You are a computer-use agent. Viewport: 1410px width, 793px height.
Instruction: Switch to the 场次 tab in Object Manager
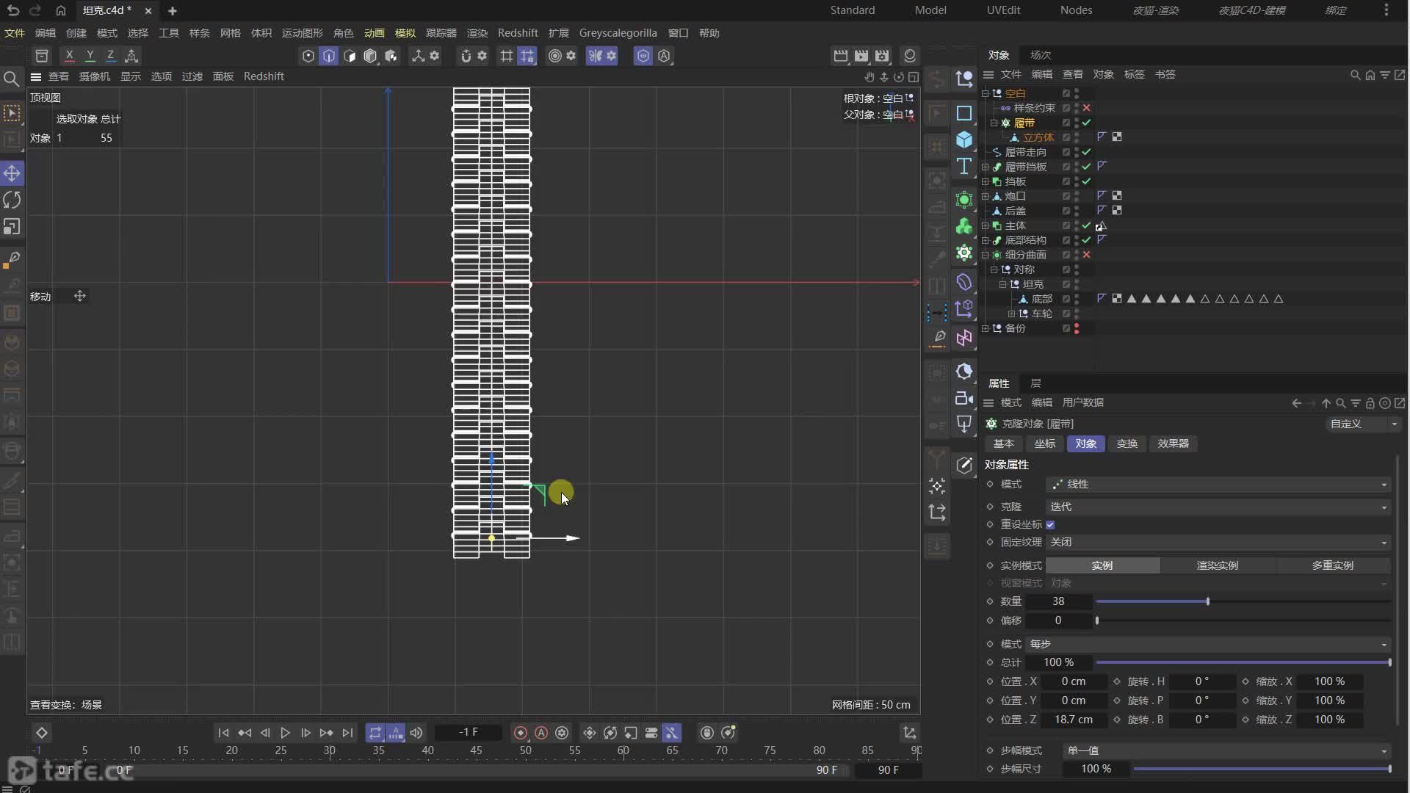coord(1041,55)
